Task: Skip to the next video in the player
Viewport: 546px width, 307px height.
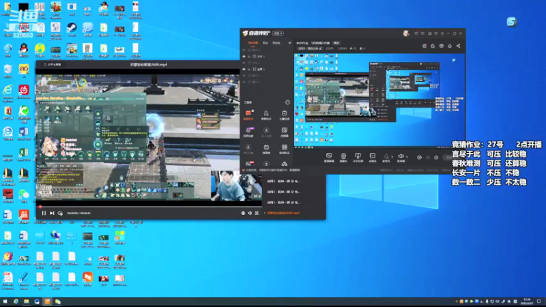Action: click(x=52, y=213)
